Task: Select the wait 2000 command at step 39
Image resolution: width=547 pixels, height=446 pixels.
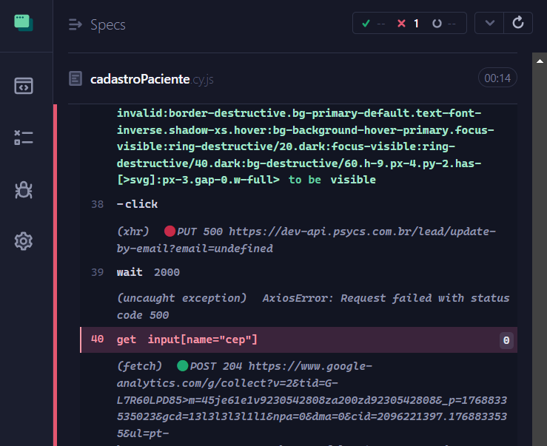Action: [148, 272]
